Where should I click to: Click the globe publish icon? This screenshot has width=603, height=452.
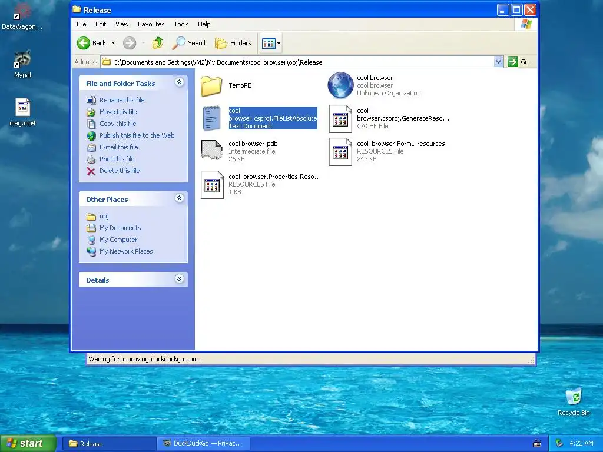91,136
